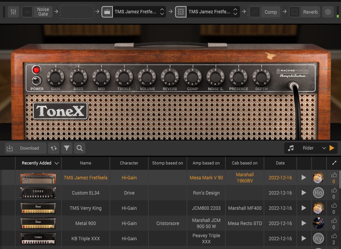Open the Recently Added sort dropdown
Viewport: 341px width, 249px height.
39,163
